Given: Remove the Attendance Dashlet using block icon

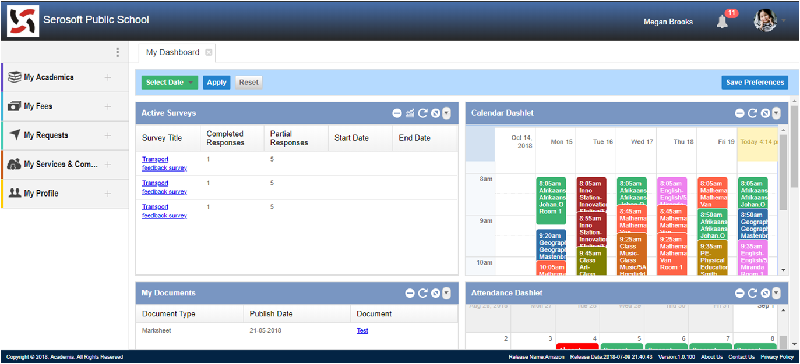Looking at the screenshot, I should pos(766,294).
